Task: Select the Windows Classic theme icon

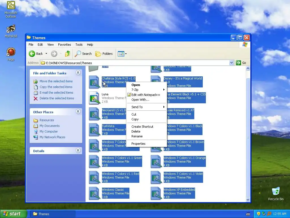Action: (x=95, y=193)
